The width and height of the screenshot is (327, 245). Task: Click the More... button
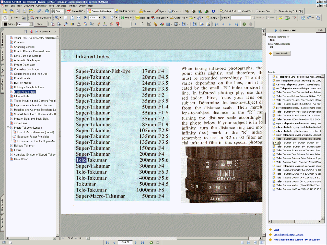(40, 24)
